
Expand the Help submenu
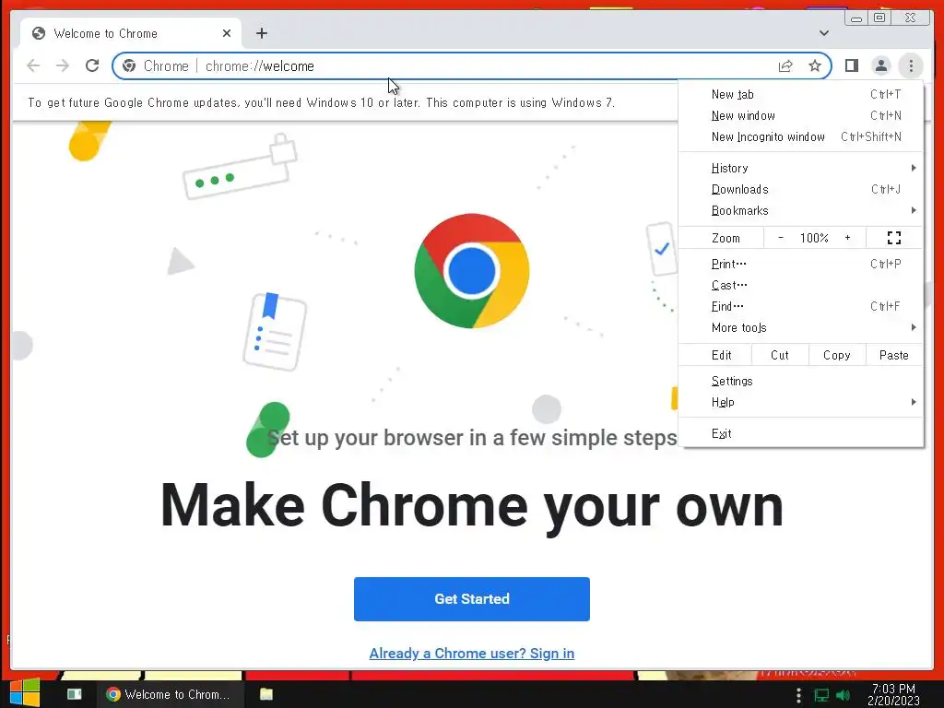pyautogui.click(x=801, y=402)
